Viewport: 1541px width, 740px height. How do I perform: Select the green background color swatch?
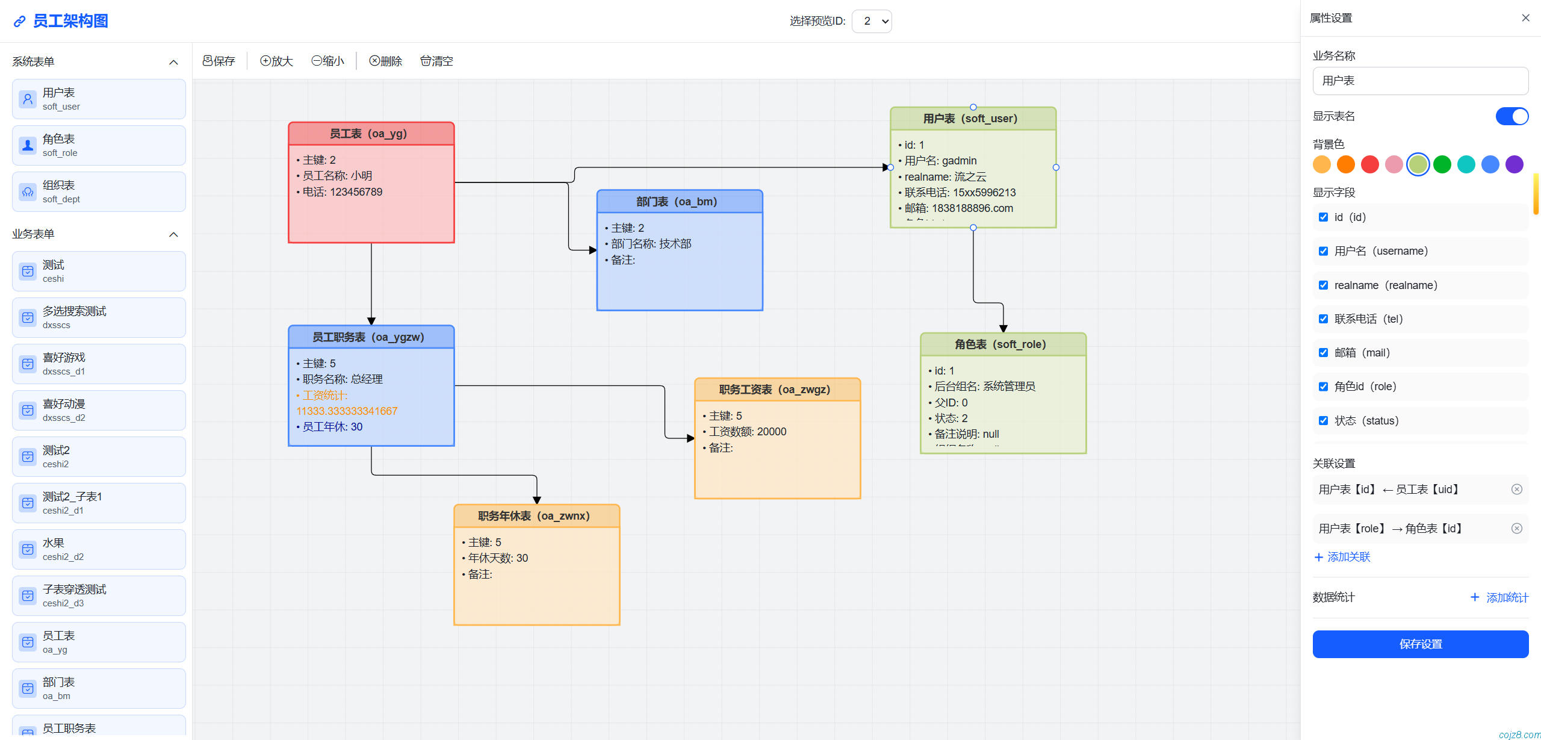pos(1442,164)
